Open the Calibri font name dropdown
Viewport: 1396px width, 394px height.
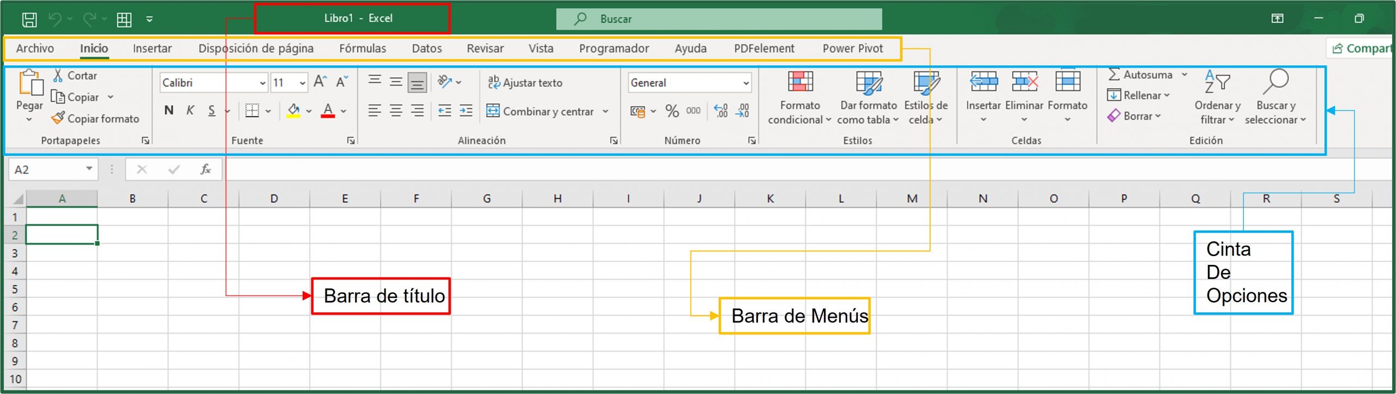[x=262, y=83]
